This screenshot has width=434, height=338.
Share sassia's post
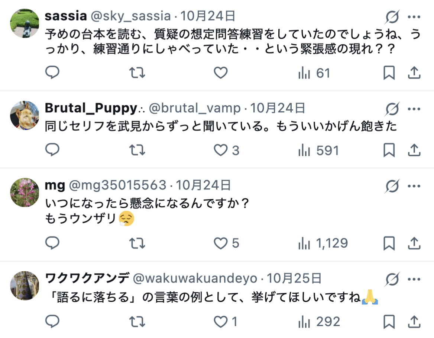[414, 73]
